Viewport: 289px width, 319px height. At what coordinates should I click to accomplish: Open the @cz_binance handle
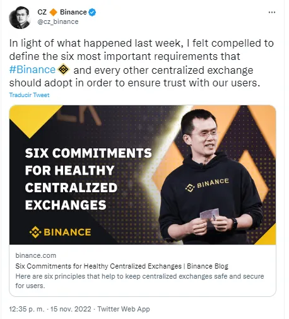point(58,21)
